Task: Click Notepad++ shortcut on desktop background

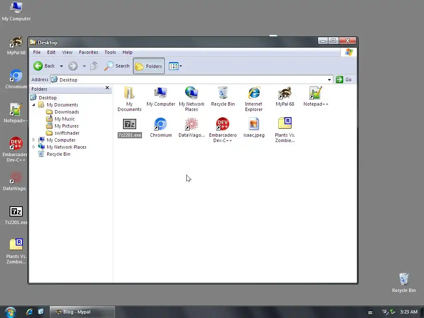Action: (16, 113)
